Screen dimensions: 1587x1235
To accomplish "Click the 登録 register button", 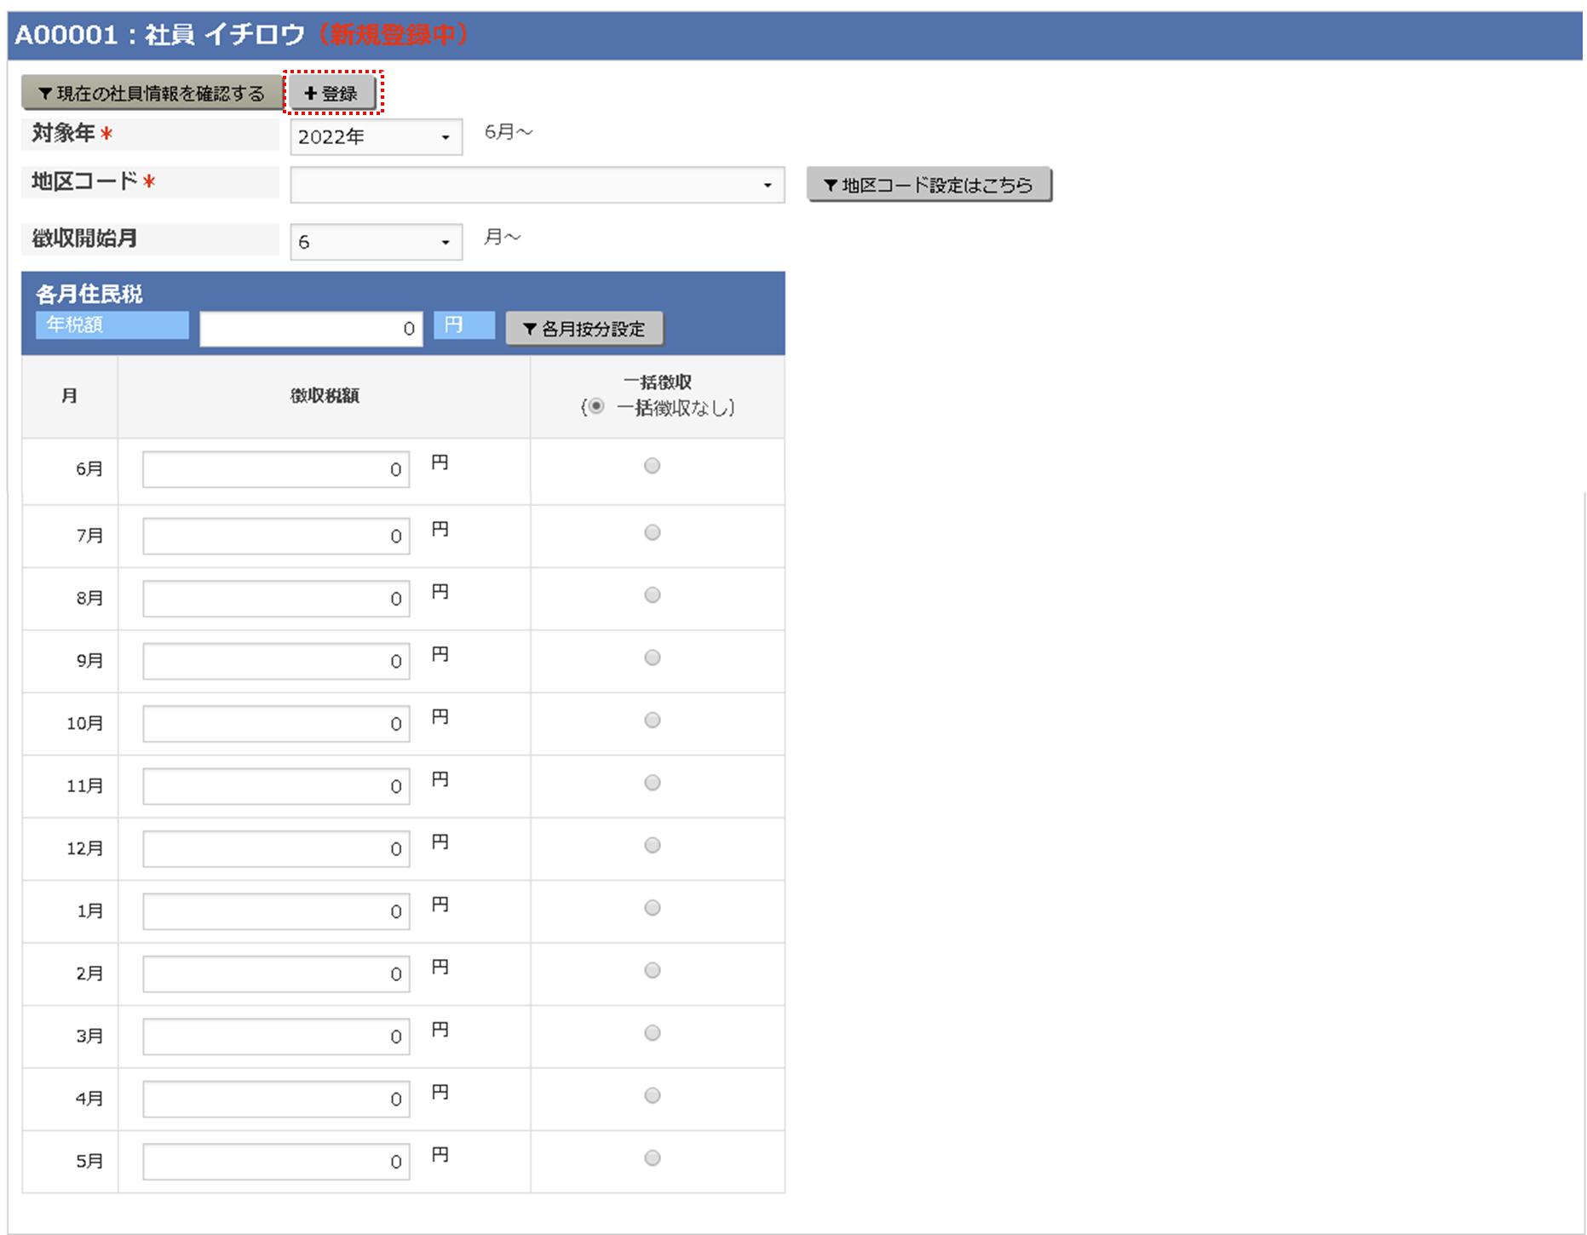I will coord(331,94).
